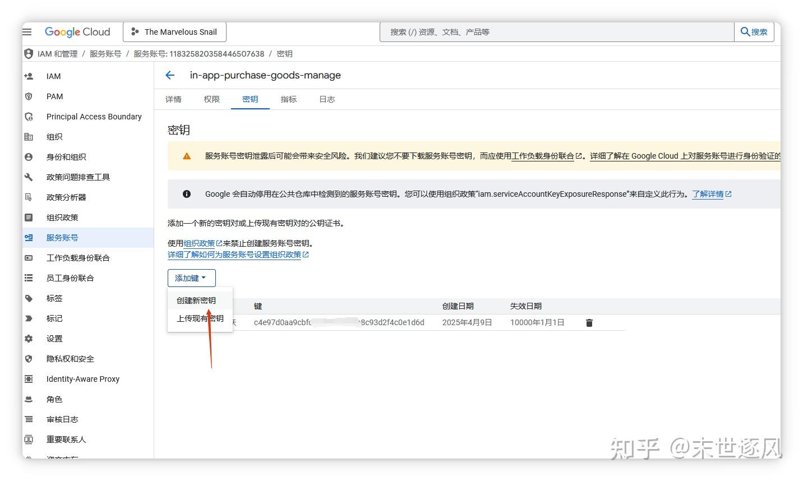Expand 组织 section in the sidebar

pyautogui.click(x=54, y=136)
